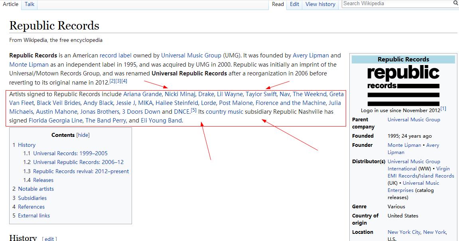Edit the History section
The width and height of the screenshot is (459, 241).
49,239
